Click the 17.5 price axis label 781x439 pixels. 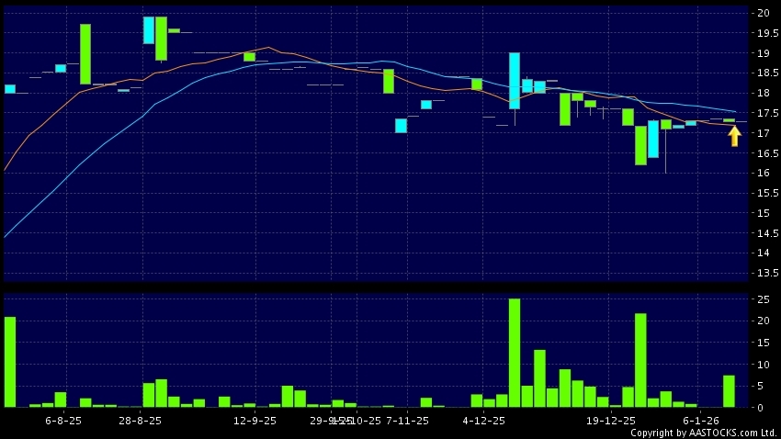coord(763,113)
